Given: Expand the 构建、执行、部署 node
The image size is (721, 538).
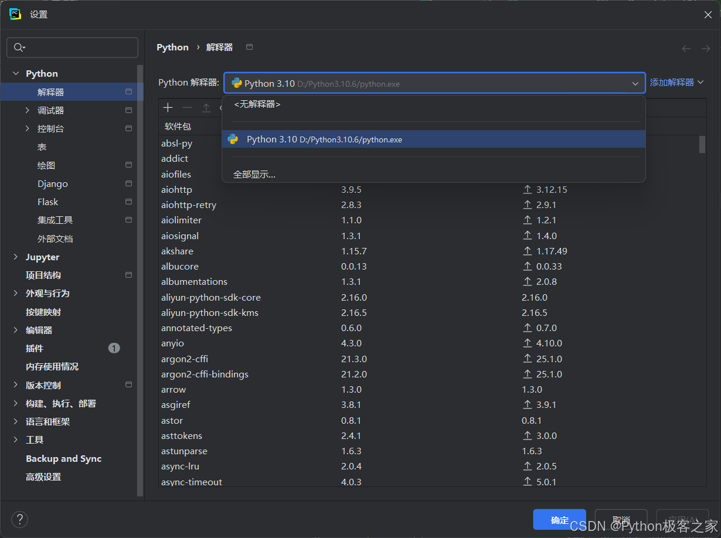Looking at the screenshot, I should 16,403.
